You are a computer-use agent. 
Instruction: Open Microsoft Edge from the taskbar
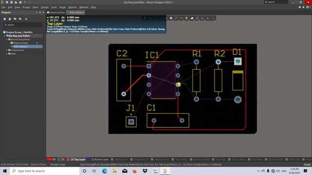point(104,171)
